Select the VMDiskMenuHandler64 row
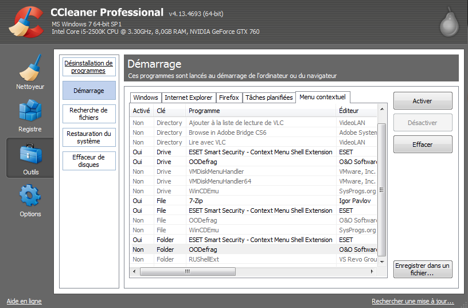Screen dimensions: 468x308 (253, 181)
